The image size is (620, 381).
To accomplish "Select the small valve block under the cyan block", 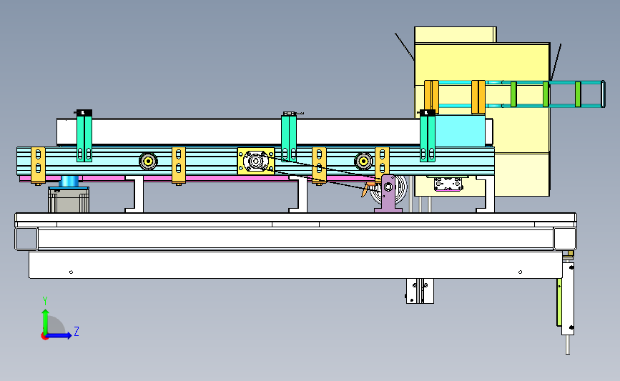I will 448,184.
